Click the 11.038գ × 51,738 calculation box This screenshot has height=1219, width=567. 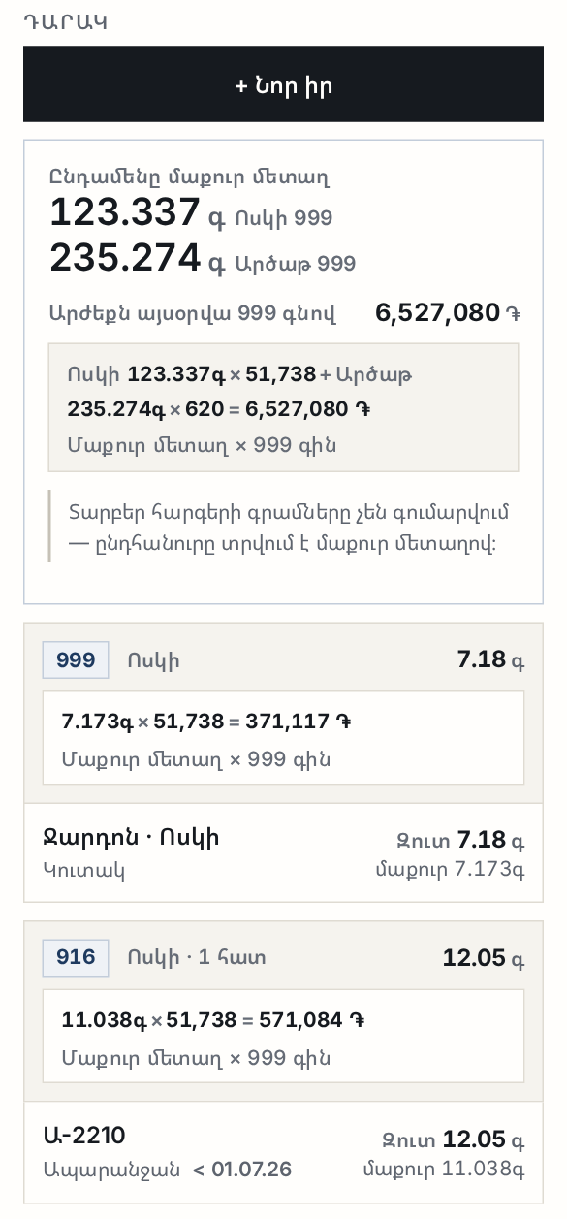[x=283, y=1036]
